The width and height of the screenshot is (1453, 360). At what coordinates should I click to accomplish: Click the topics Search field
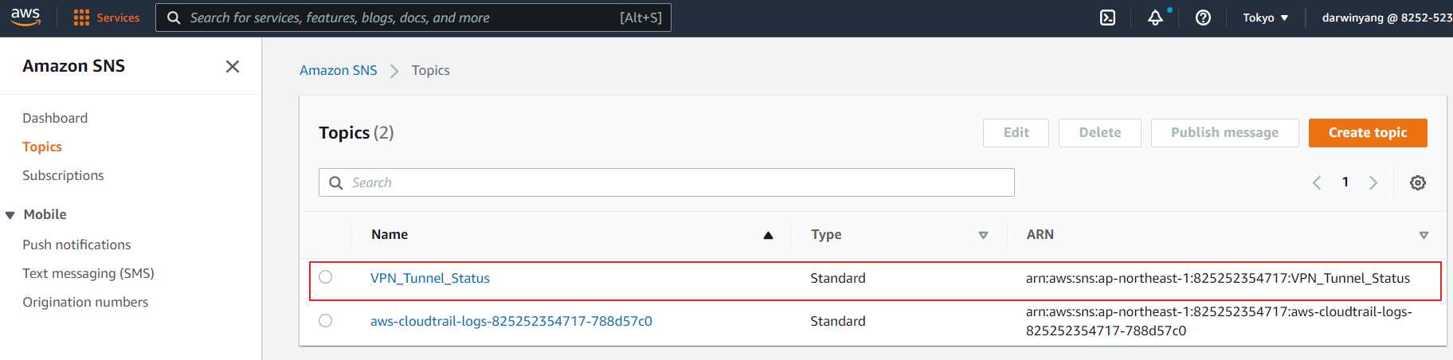(x=666, y=182)
